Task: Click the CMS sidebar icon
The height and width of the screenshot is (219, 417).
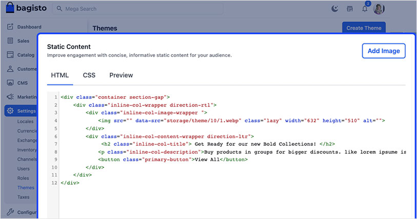Action: pyautogui.click(x=11, y=83)
